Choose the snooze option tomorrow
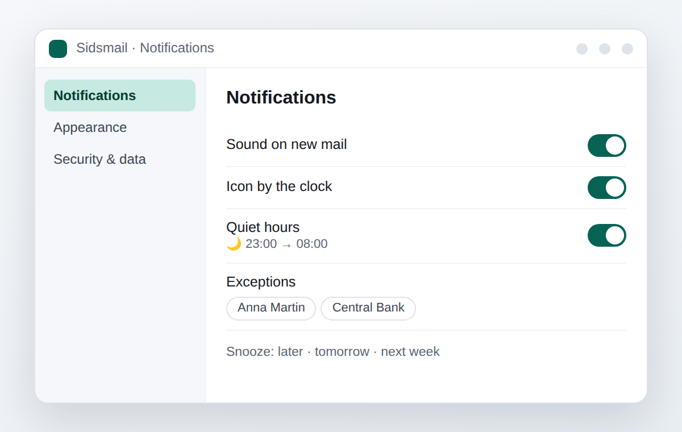Image resolution: width=682 pixels, height=432 pixels. [342, 351]
